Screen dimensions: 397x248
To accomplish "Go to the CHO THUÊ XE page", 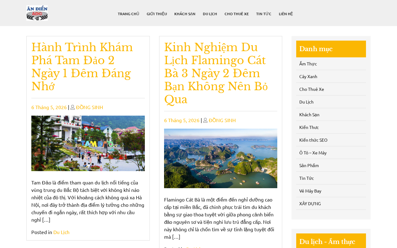I will pyautogui.click(x=237, y=14).
